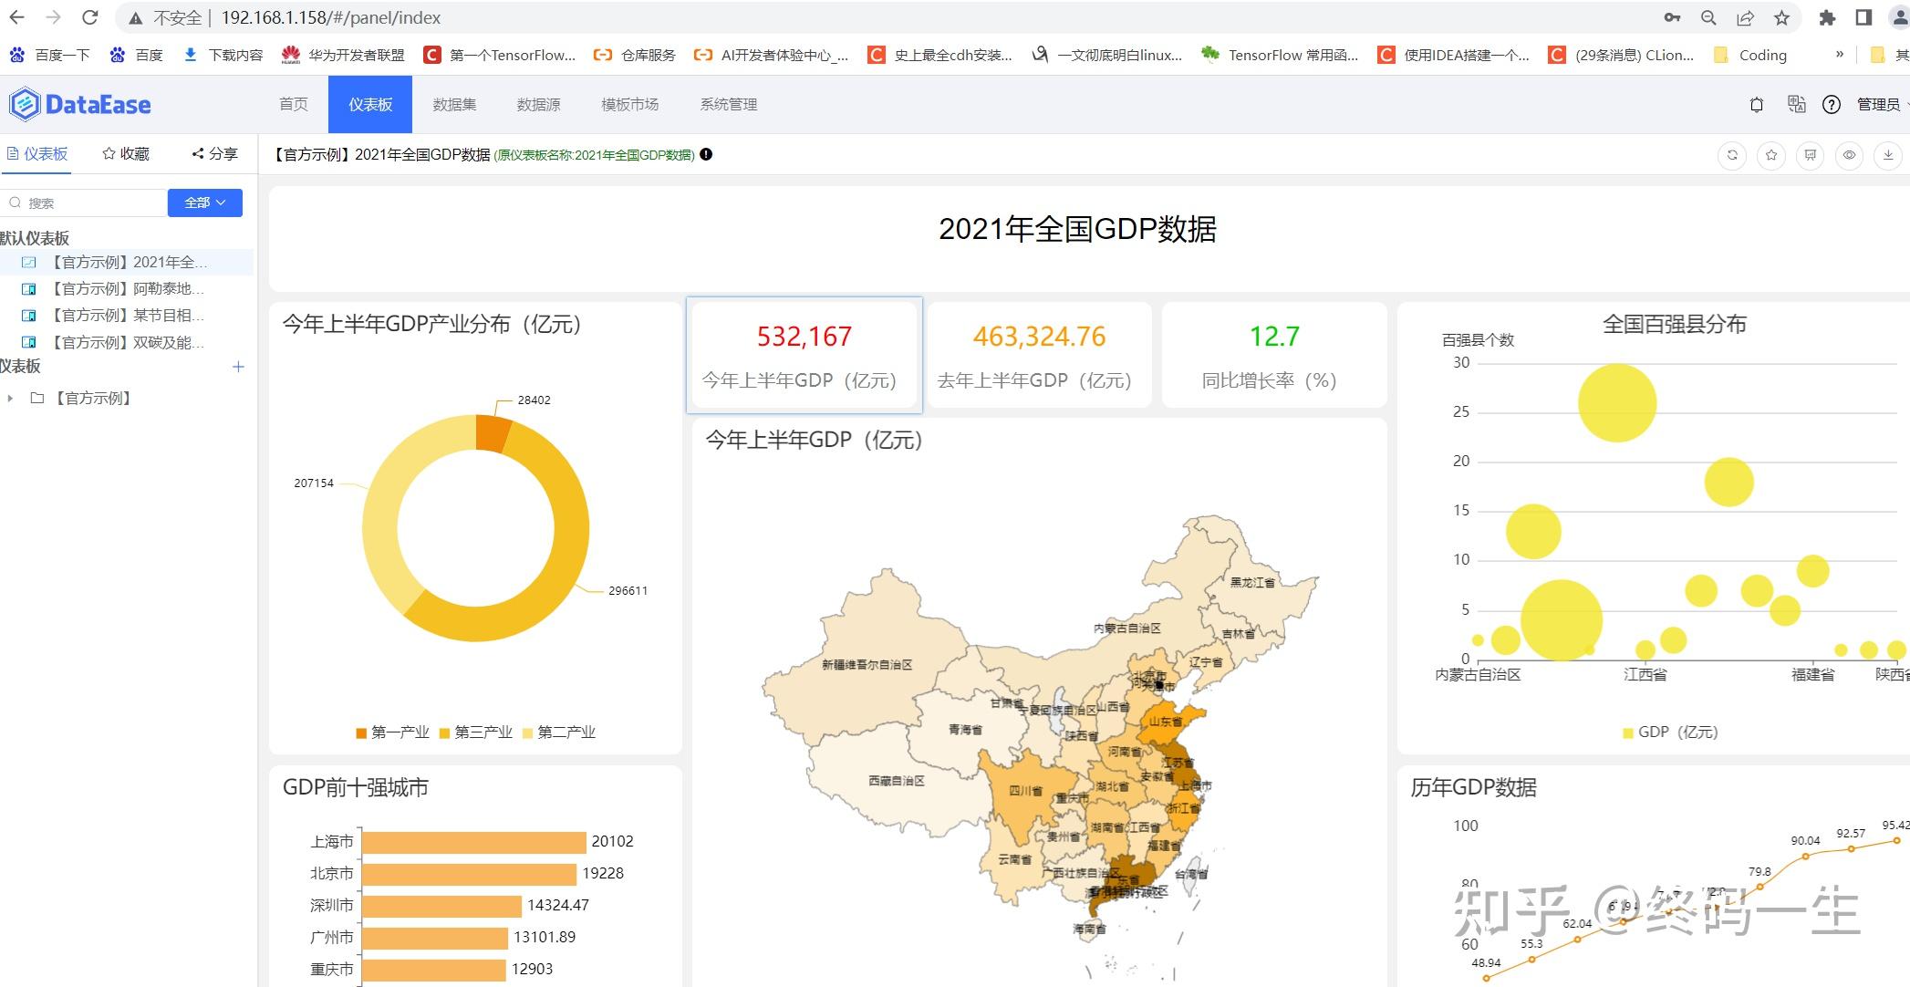Favorite this dashboard with the star icon
This screenshot has width=1910, height=987.
(x=1771, y=155)
